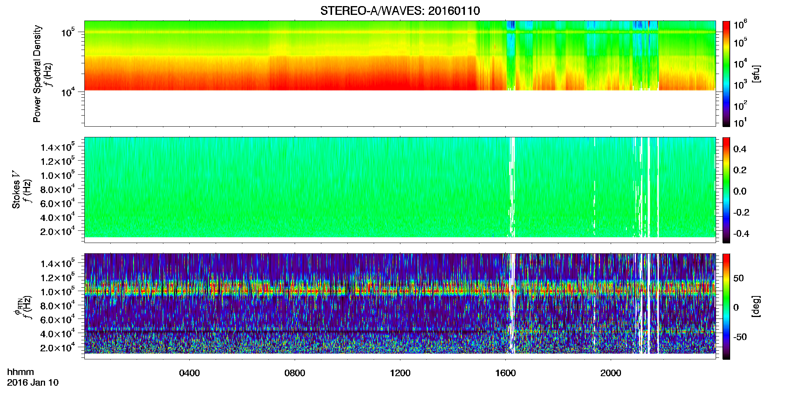Click the Power Spectral Density color bar
This screenshot has height=412, width=800.
(726, 74)
